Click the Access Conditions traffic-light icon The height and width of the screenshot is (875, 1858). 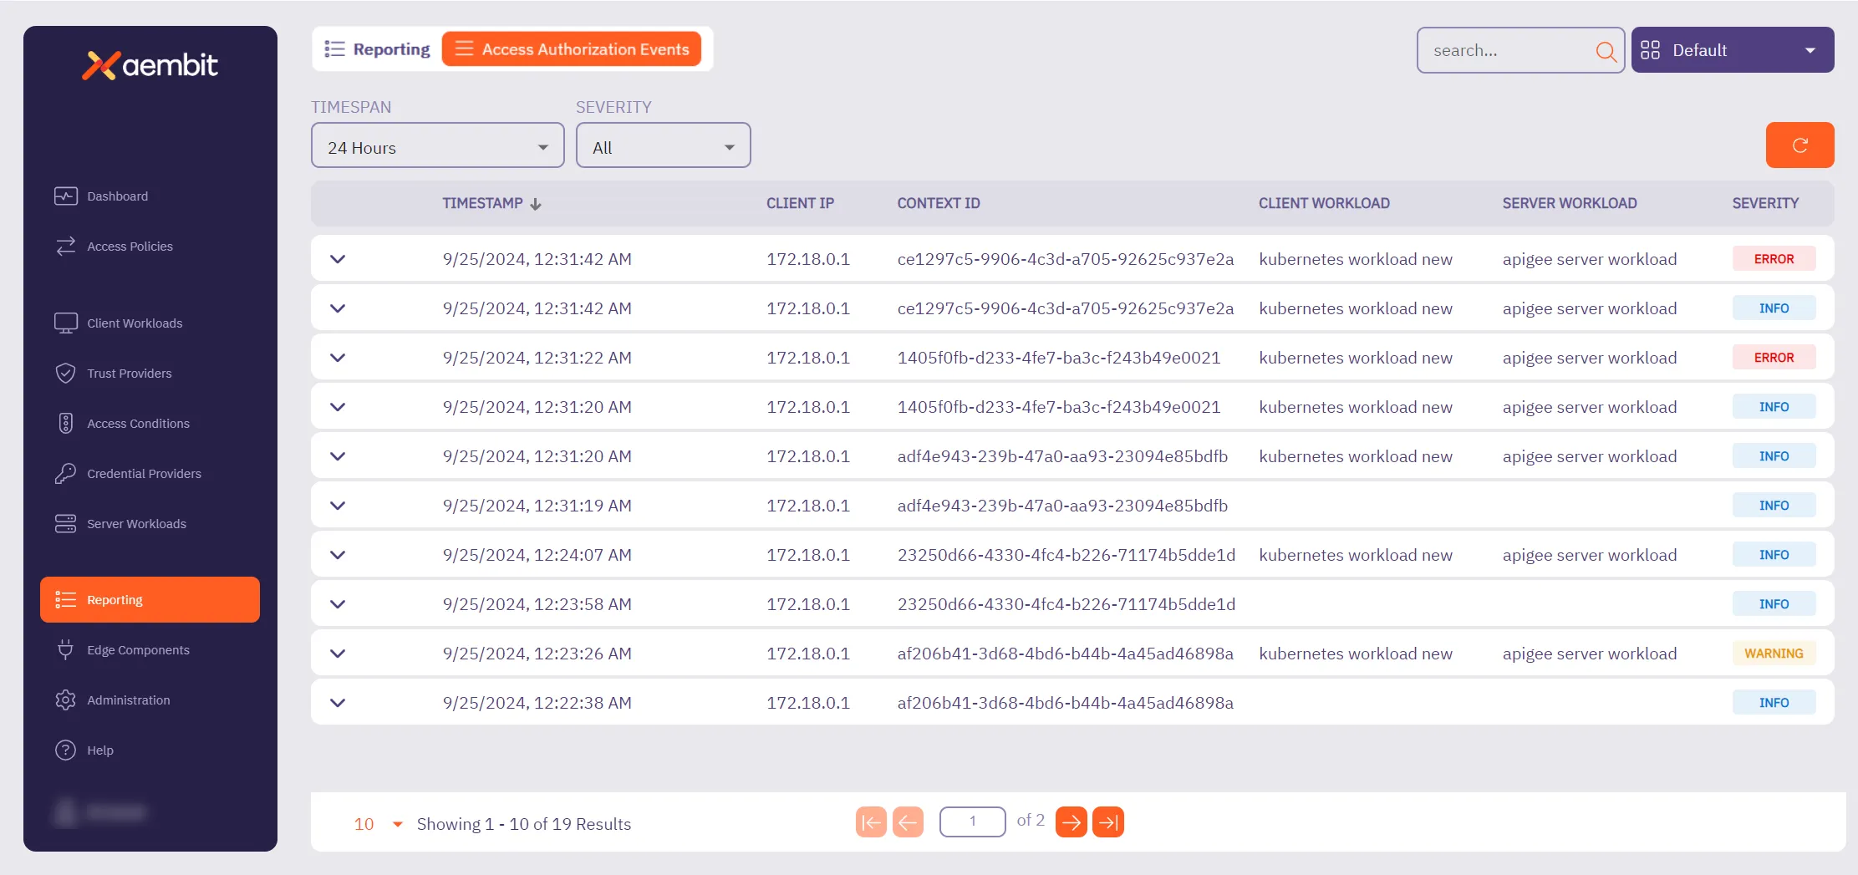(66, 424)
